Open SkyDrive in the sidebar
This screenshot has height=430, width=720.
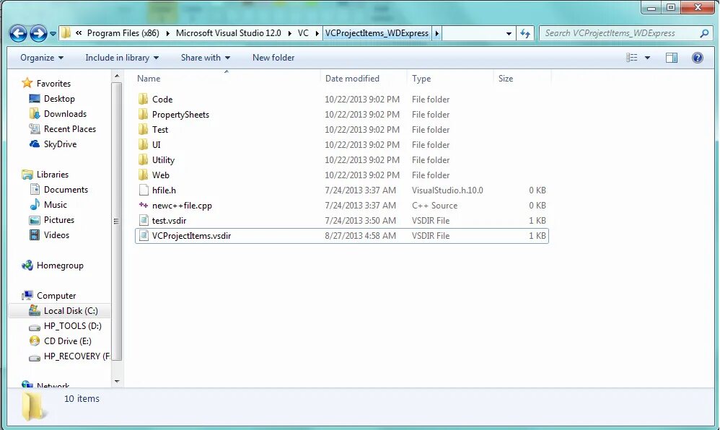60,144
